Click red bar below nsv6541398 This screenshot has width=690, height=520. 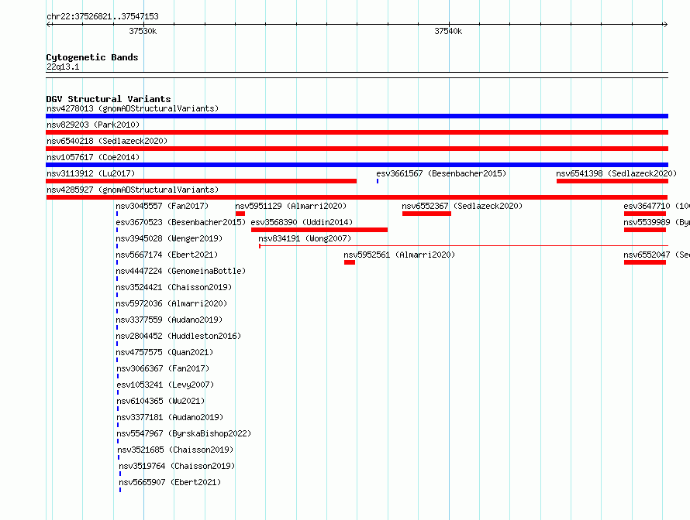pos(612,181)
